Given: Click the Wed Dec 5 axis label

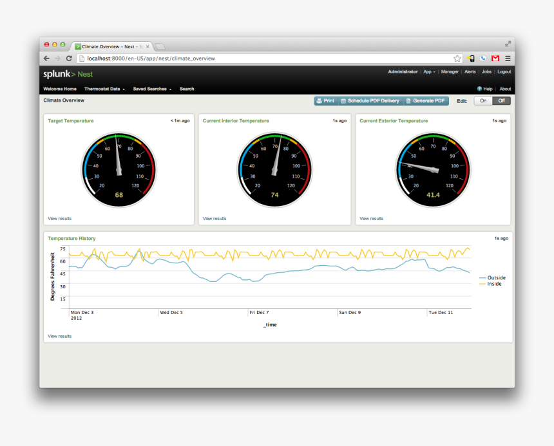Looking at the screenshot, I should 171,313.
